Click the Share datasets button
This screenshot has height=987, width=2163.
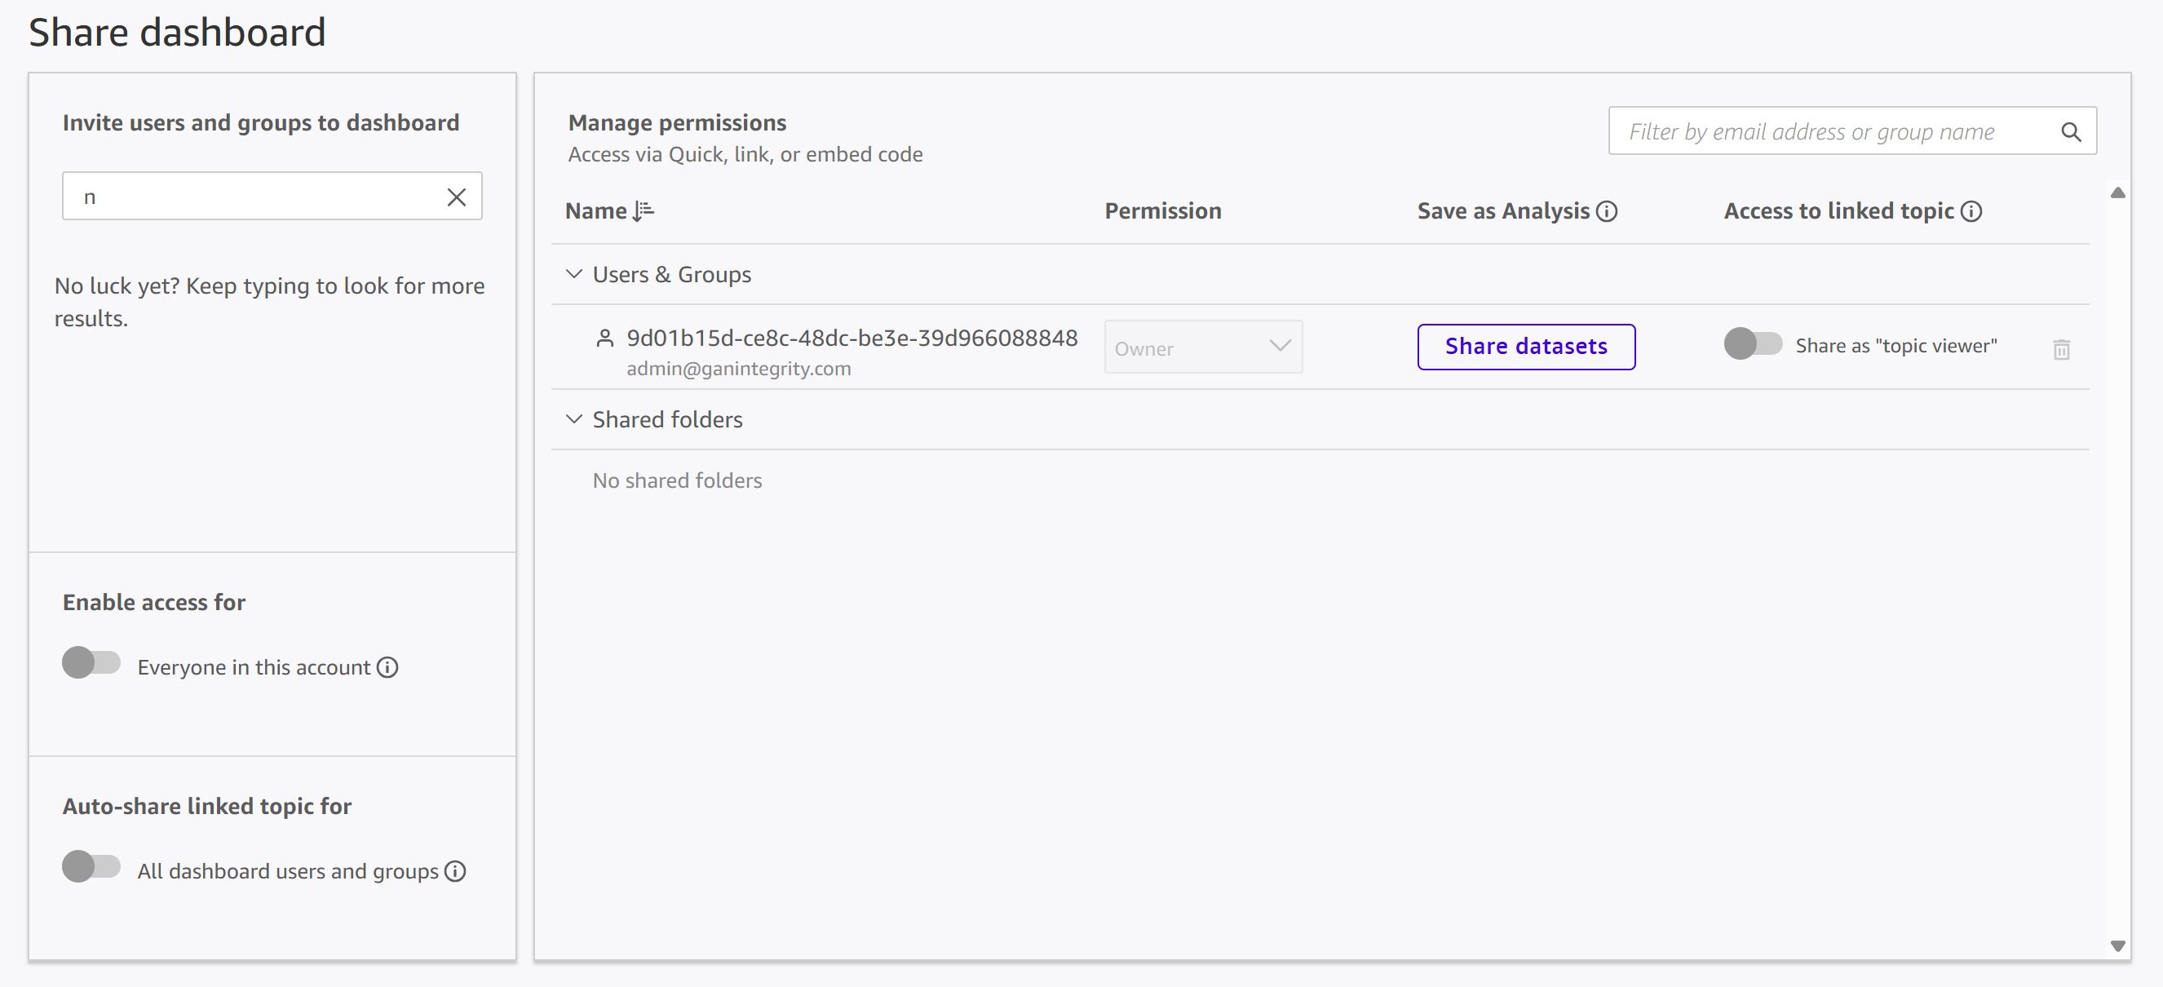pyautogui.click(x=1526, y=347)
